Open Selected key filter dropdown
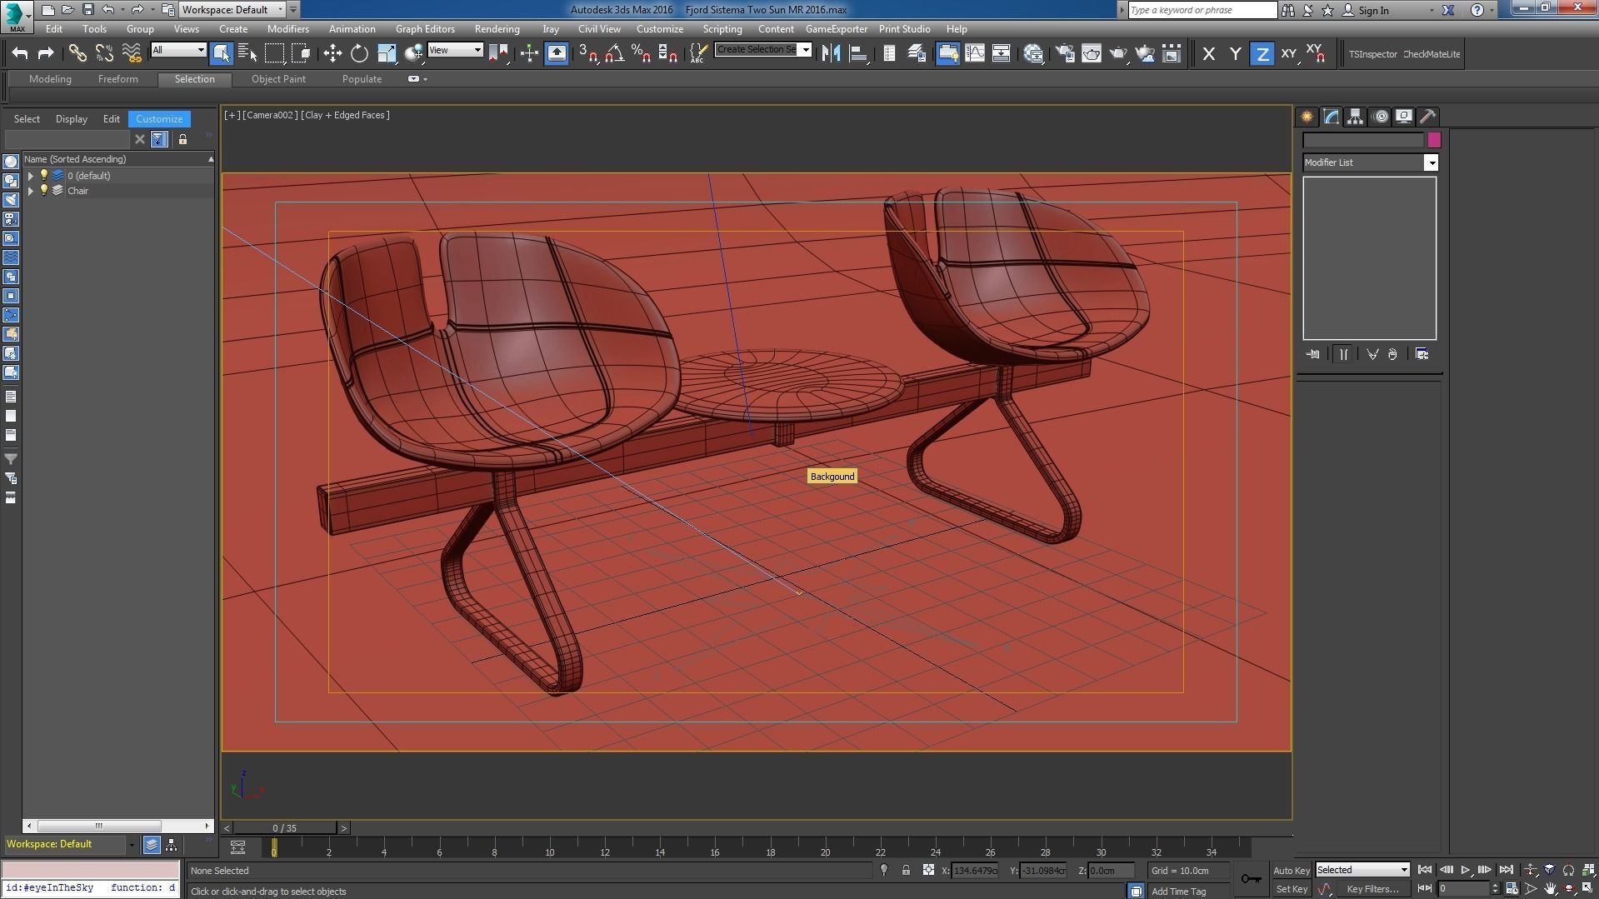 pyautogui.click(x=1362, y=870)
